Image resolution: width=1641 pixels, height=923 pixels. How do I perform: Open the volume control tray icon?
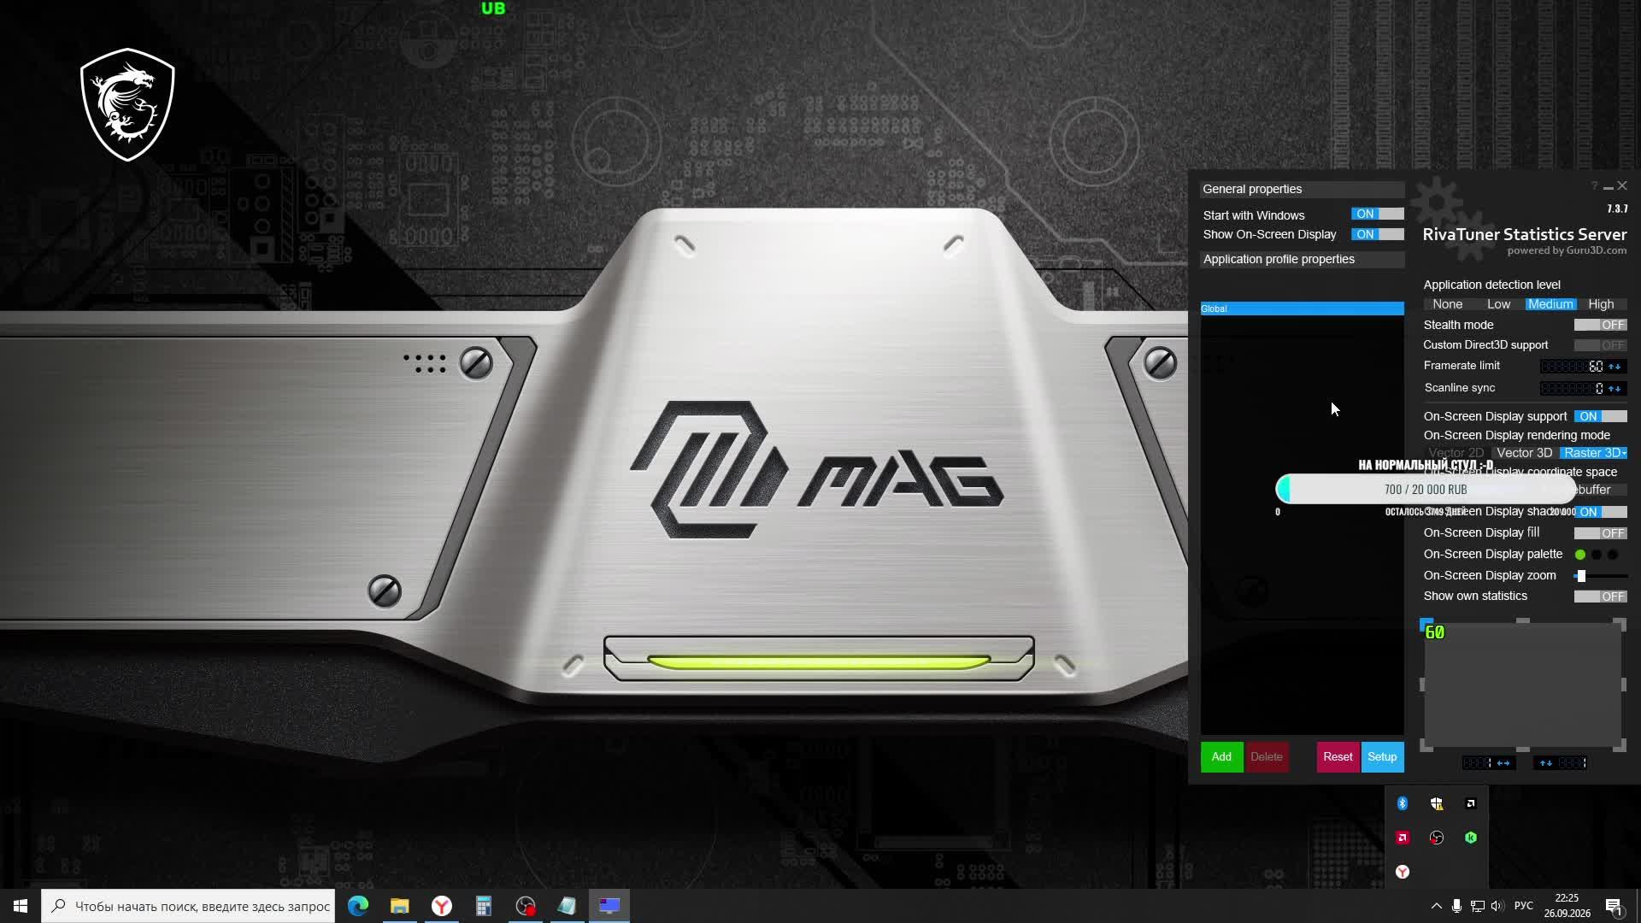click(x=1497, y=906)
